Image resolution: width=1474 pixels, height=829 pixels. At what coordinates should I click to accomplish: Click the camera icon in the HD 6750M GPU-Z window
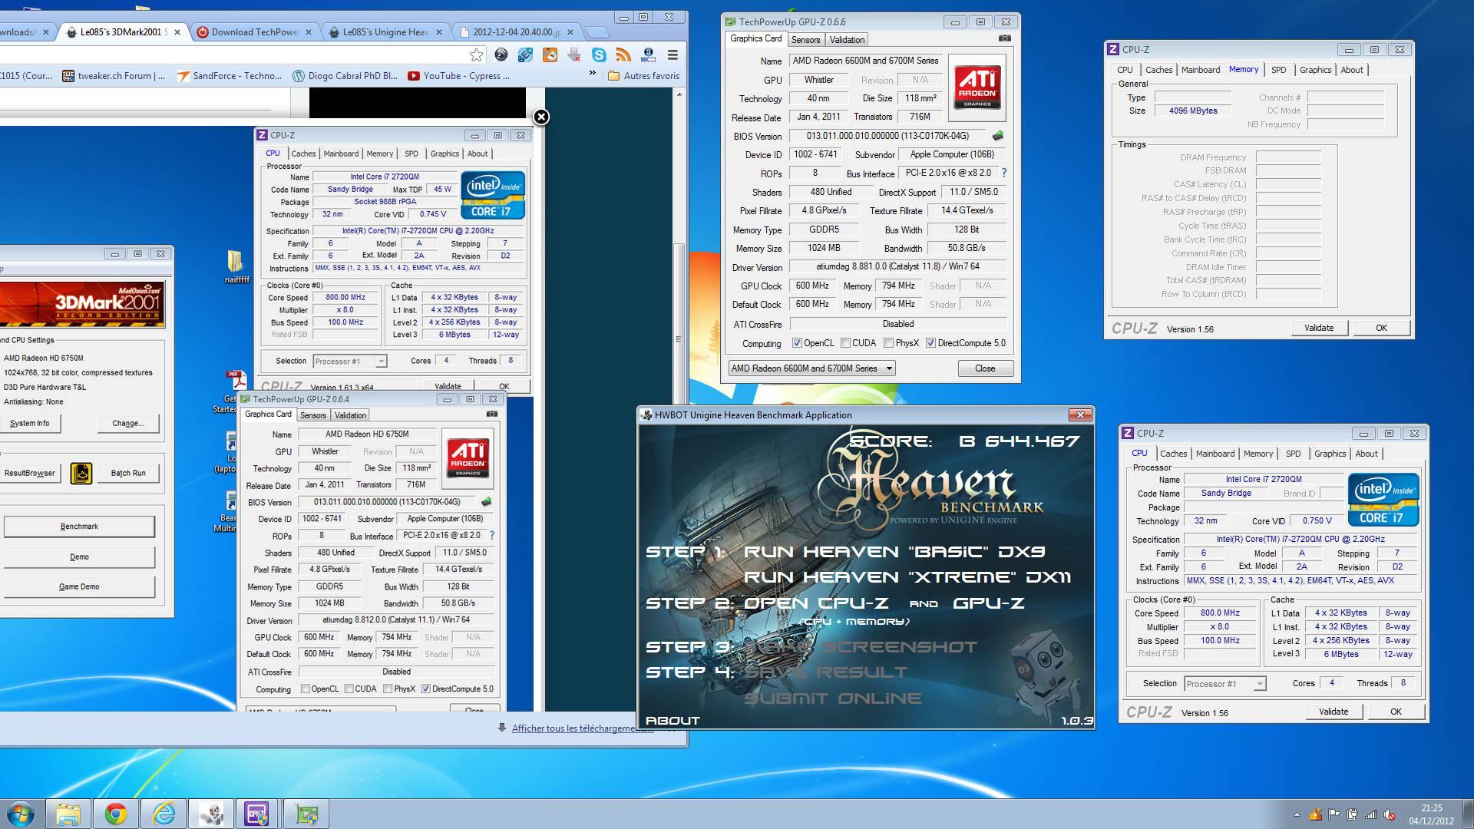[491, 414]
